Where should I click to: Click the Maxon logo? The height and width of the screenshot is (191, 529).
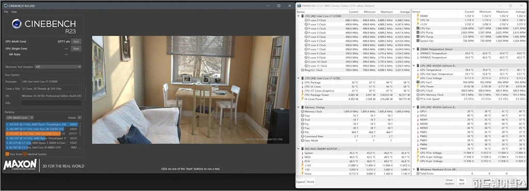[20, 165]
